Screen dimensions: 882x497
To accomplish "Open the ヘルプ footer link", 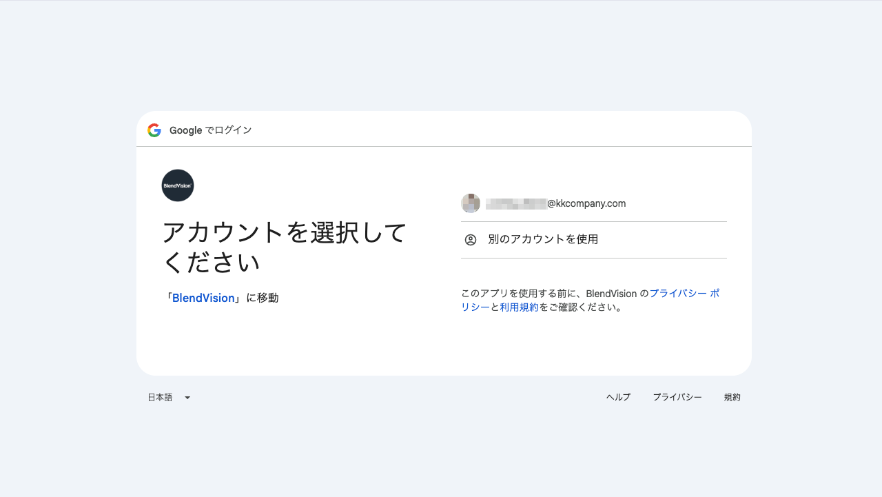I will (x=618, y=397).
